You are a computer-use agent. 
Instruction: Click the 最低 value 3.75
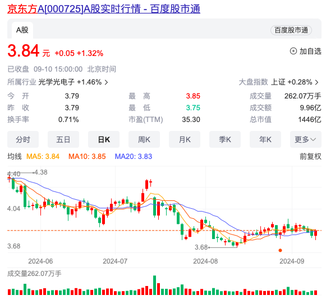pyautogui.click(x=193, y=107)
